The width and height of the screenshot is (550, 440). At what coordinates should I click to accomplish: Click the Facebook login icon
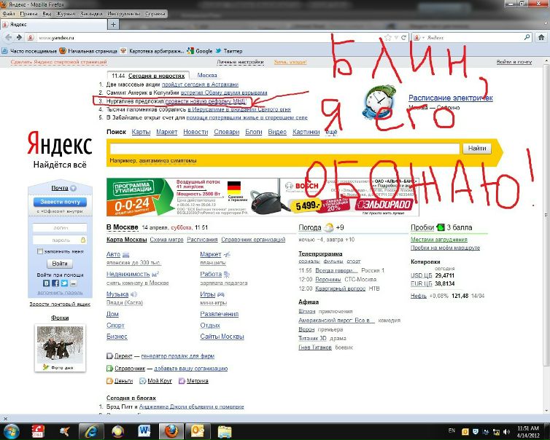54,283
